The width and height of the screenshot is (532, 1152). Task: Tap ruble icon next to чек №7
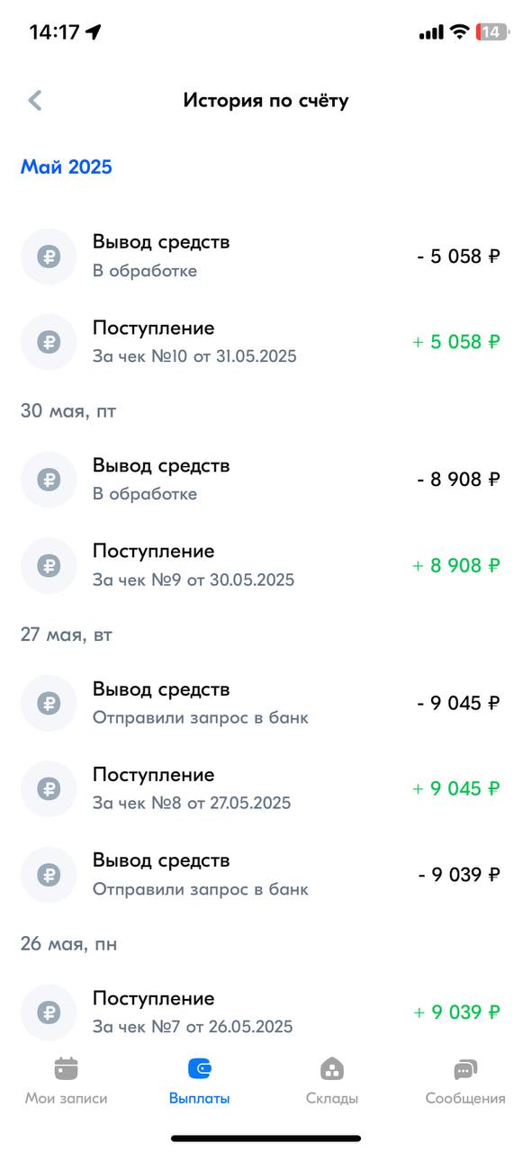click(49, 1012)
